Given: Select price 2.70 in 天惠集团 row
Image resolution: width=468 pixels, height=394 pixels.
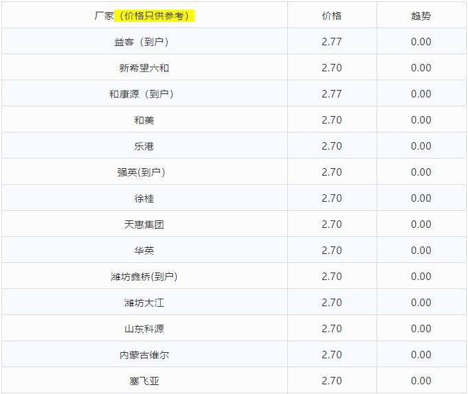Looking at the screenshot, I should pos(332,224).
